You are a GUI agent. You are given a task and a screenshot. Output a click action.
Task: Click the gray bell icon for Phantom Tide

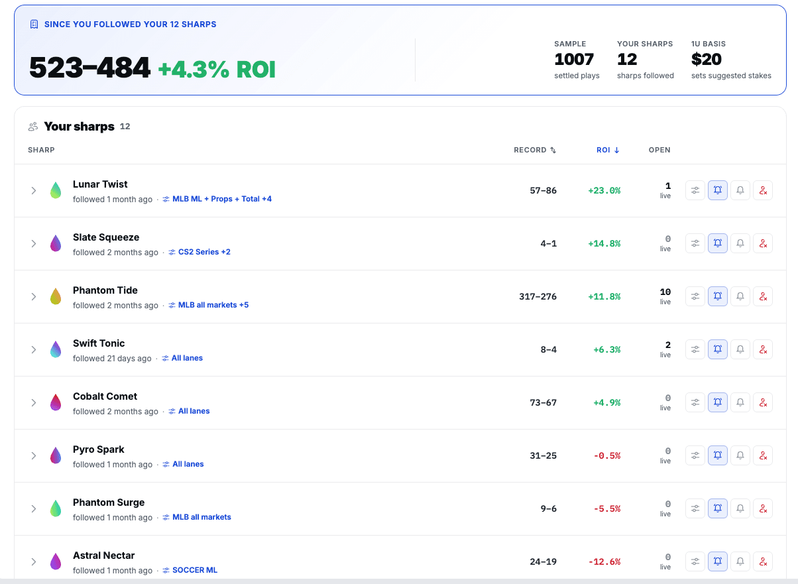[740, 296]
